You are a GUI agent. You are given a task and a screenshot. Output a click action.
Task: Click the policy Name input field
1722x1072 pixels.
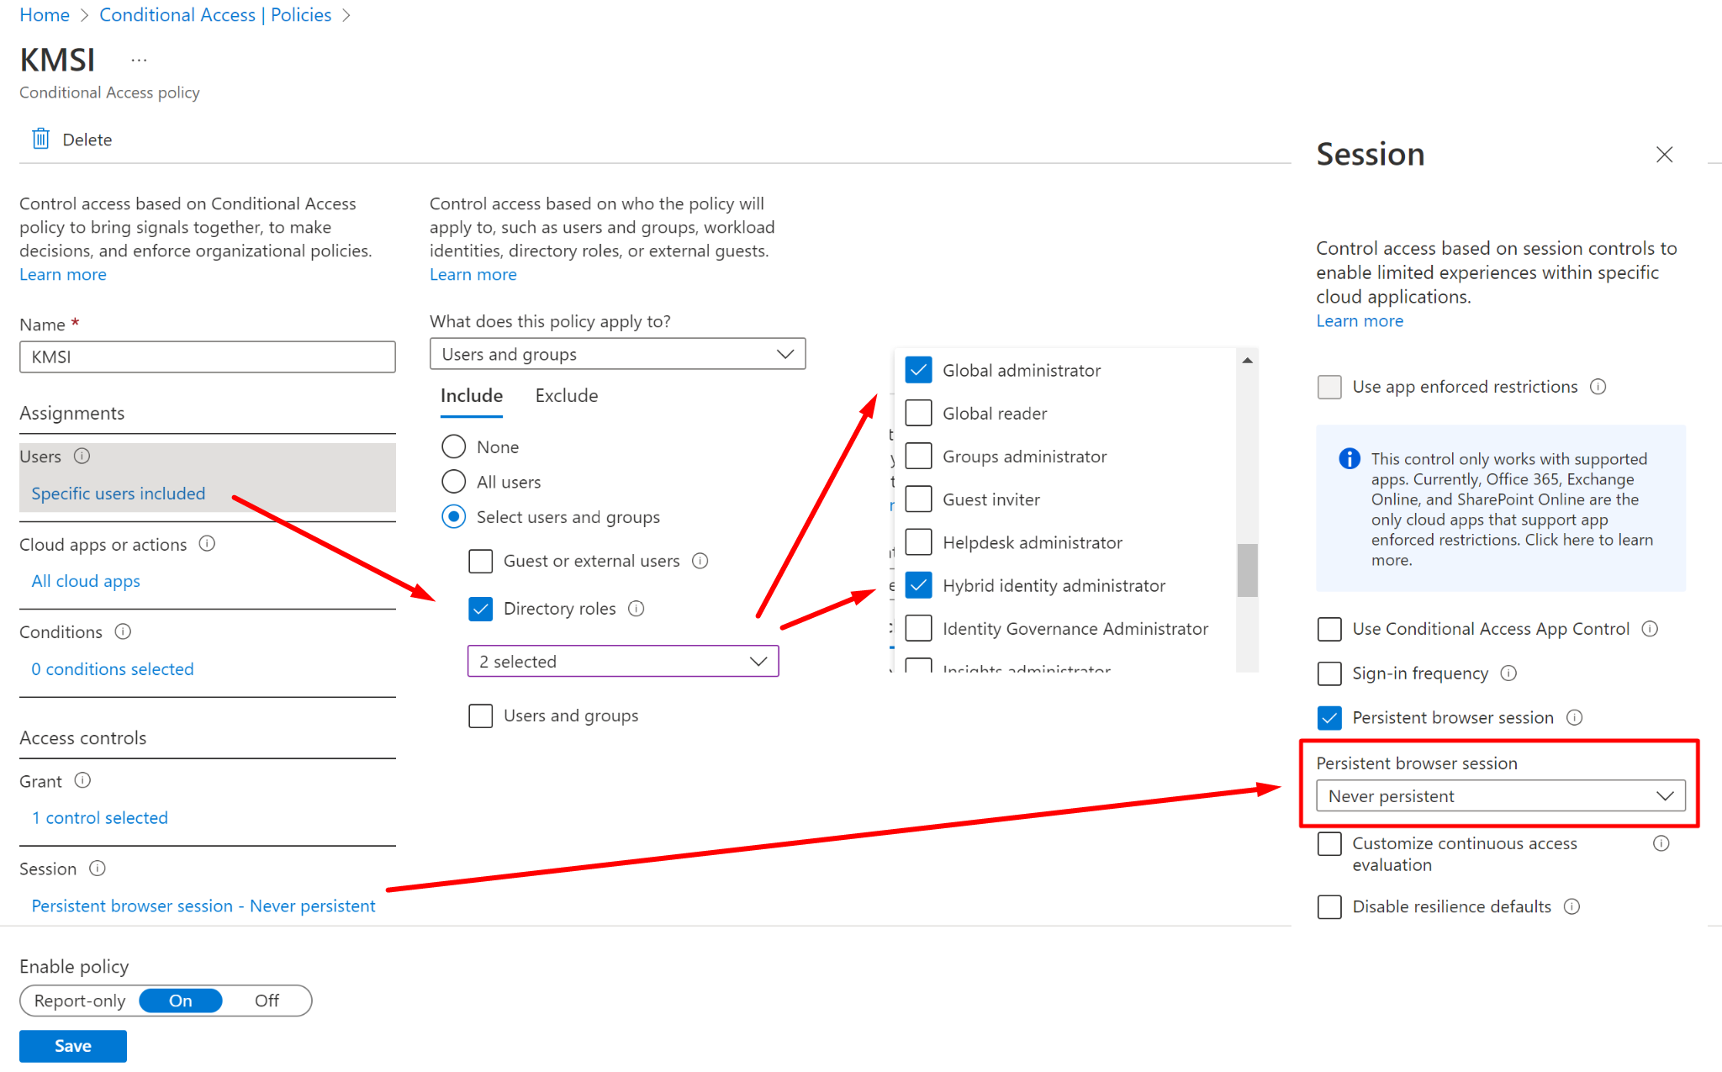[x=207, y=356]
